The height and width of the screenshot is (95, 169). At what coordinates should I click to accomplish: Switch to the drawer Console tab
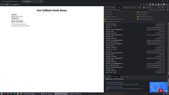pos(109,77)
